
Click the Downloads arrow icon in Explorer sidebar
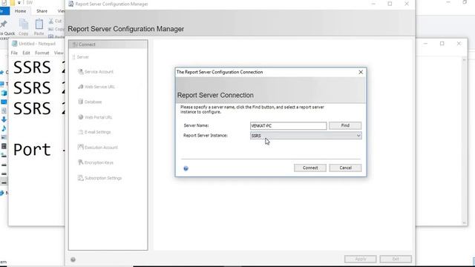tap(4, 119)
